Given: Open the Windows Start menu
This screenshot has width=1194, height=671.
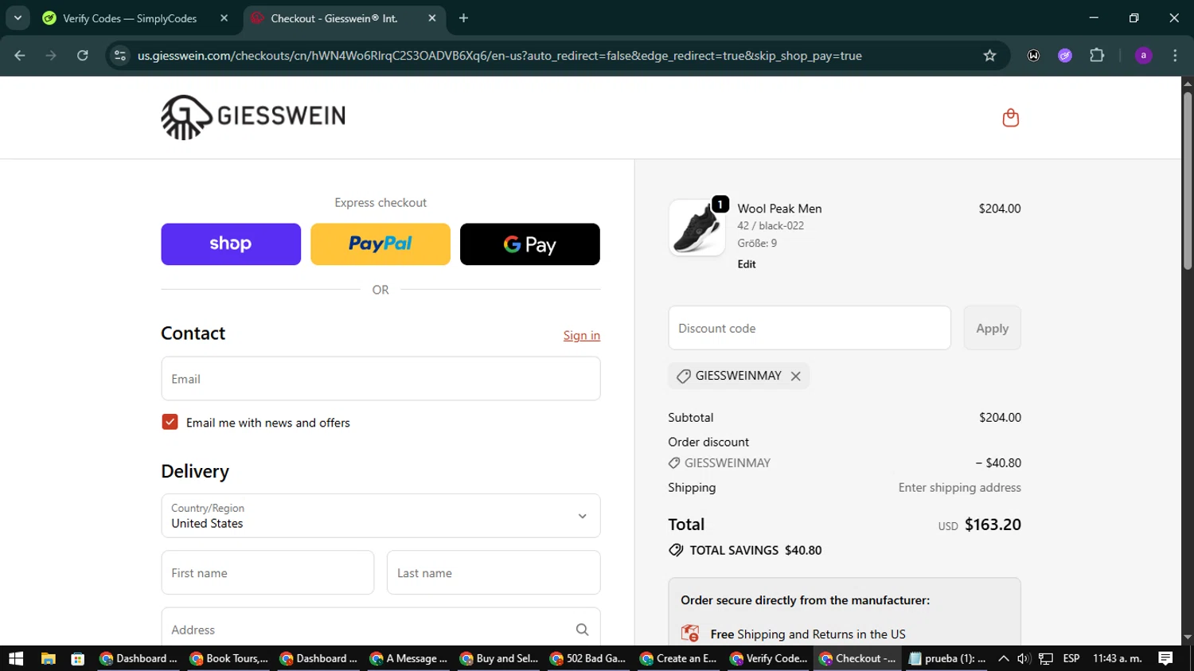Looking at the screenshot, I should 16,658.
